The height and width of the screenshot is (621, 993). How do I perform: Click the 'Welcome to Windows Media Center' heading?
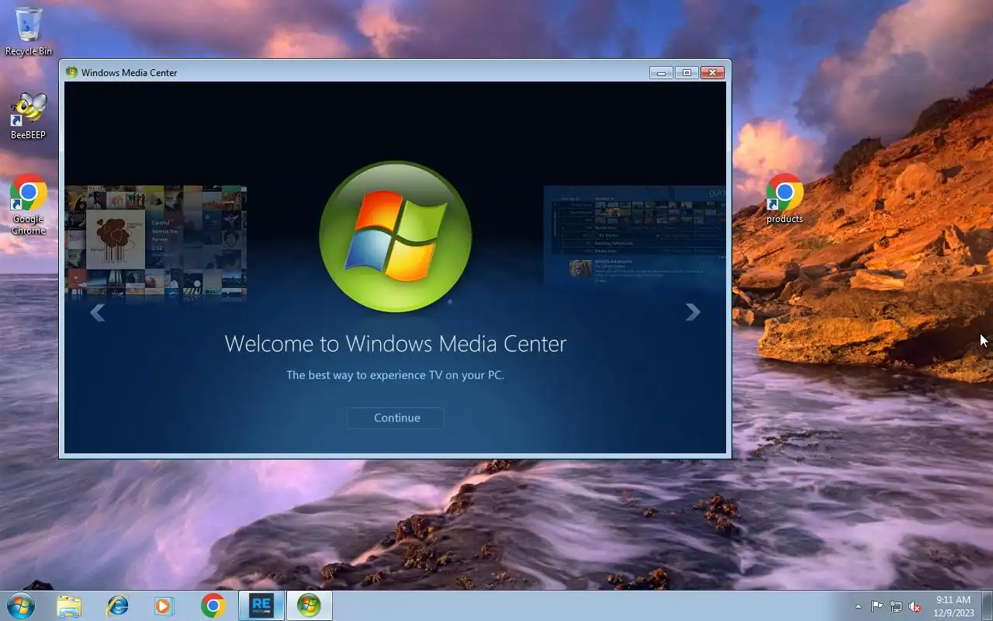(x=396, y=343)
